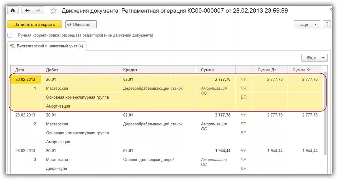Expand the table's Еще dropdown
338x180 pixels.
[314, 58]
